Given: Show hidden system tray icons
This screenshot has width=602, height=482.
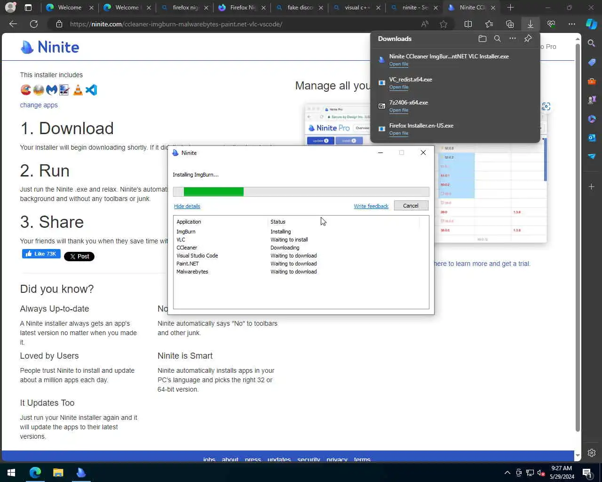Looking at the screenshot, I should (507, 473).
